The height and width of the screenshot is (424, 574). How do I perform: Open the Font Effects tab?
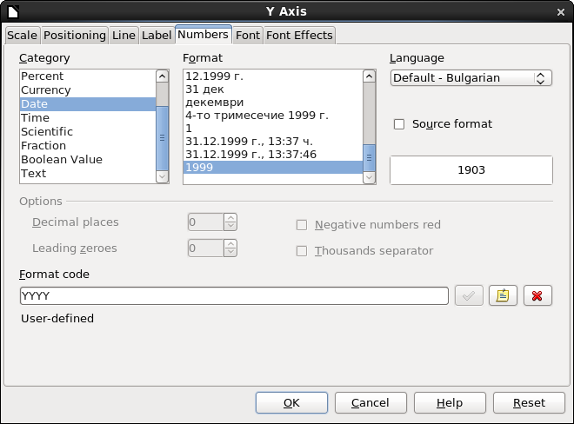299,35
